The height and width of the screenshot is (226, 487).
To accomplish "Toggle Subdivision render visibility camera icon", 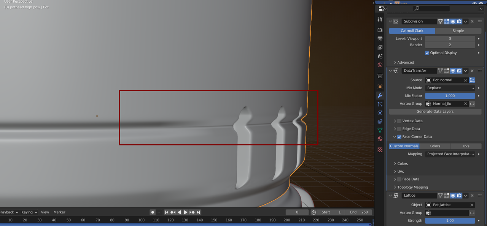I will point(458,21).
